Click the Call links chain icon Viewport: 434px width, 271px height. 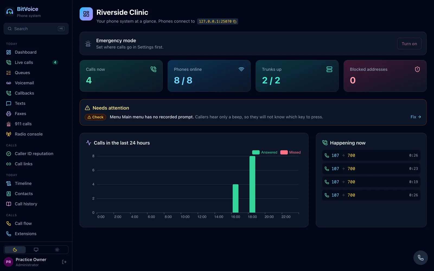pyautogui.click(x=9, y=164)
